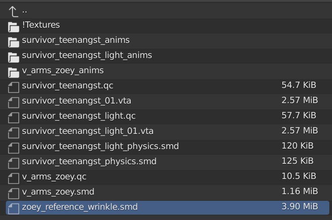Click the survivor_teenangst.qc file icon

click(x=13, y=87)
